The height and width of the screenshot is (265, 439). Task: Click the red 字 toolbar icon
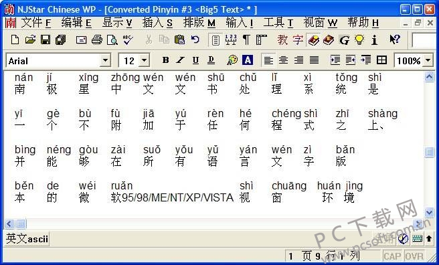coord(298,39)
